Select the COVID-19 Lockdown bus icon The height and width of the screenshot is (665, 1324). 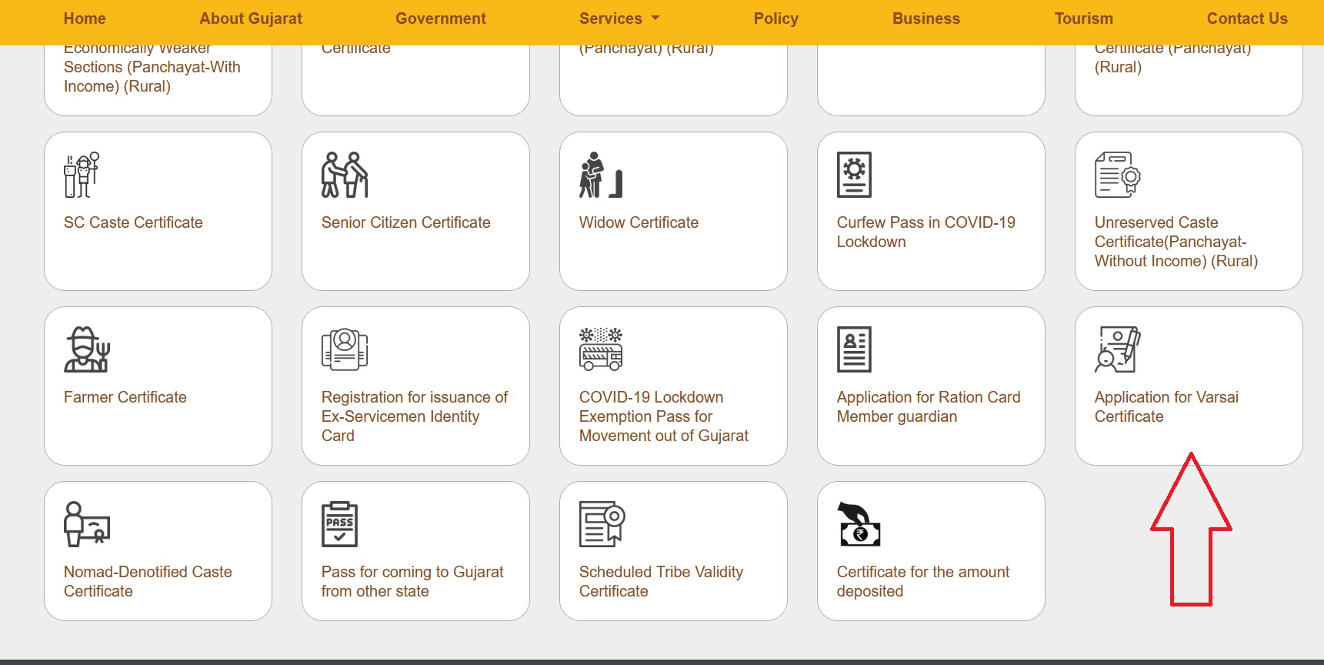point(600,349)
